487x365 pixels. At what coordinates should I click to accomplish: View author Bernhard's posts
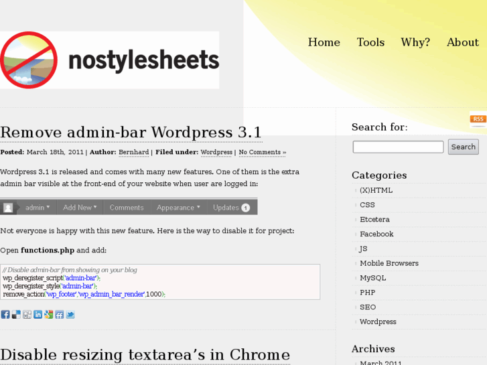pyautogui.click(x=134, y=152)
